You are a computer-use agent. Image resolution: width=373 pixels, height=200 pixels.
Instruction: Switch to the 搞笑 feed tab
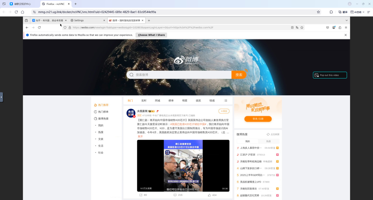coord(198,101)
